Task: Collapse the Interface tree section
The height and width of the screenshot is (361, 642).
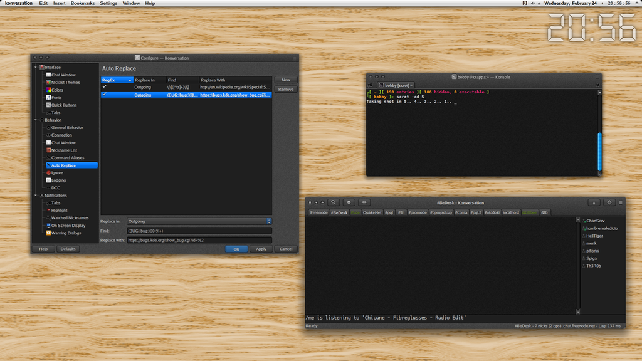Action: (x=36, y=67)
